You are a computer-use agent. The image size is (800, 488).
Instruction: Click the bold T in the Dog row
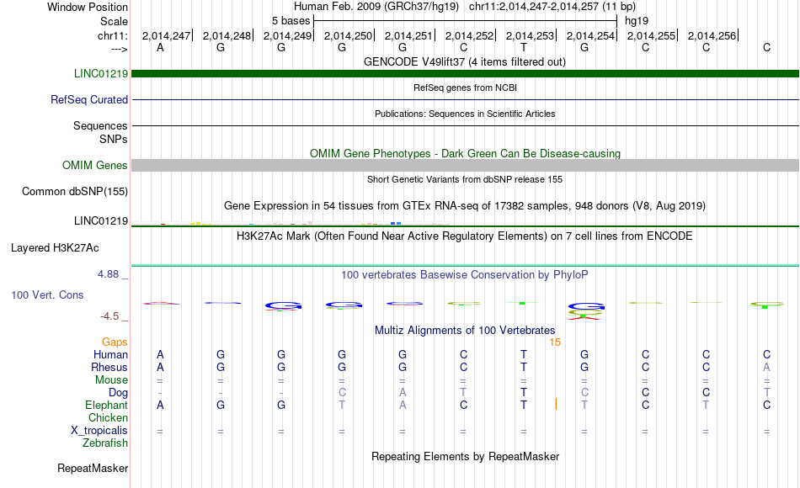[x=524, y=392]
